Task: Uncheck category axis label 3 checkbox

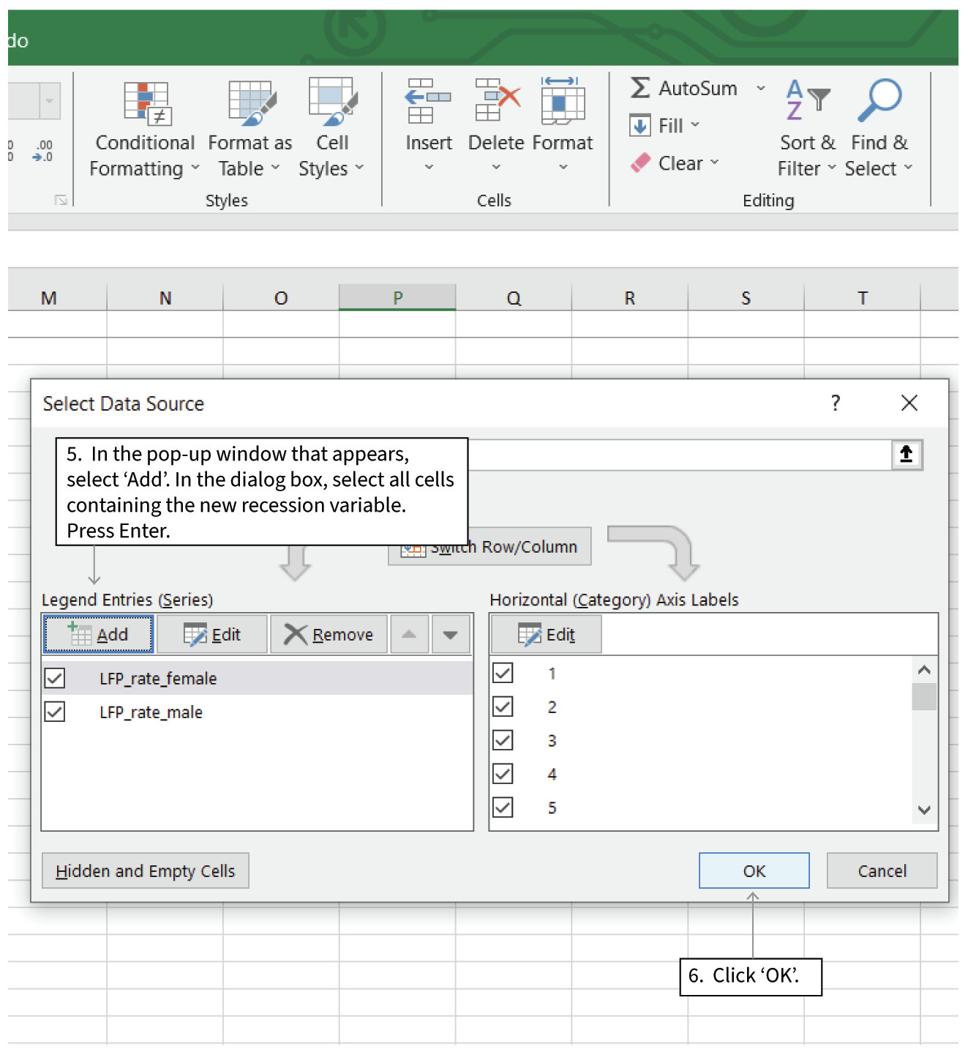Action: (x=503, y=740)
